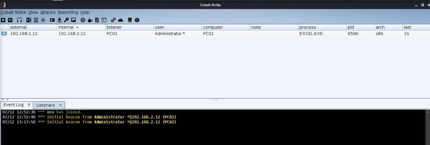Open screenshots with the picture icon
Image resolution: width=430 pixels, height=145 pixels.
(73, 20)
